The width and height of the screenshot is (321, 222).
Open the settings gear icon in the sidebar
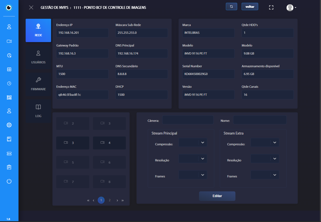pyautogui.click(x=9, y=125)
